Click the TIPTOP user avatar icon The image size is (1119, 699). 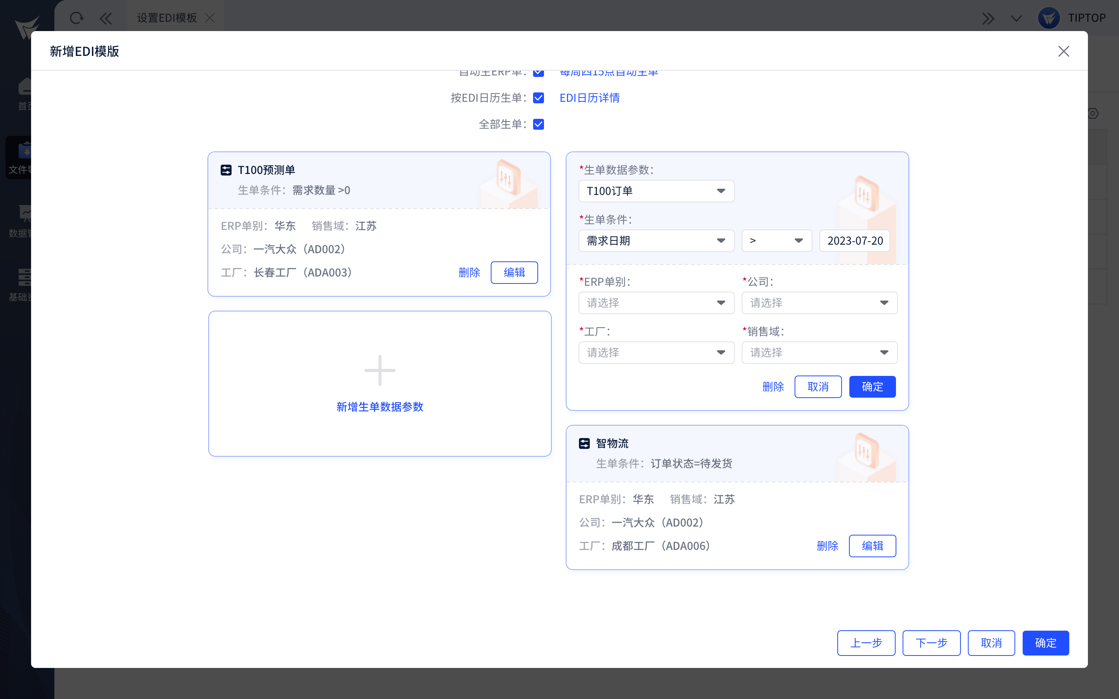coord(1049,18)
